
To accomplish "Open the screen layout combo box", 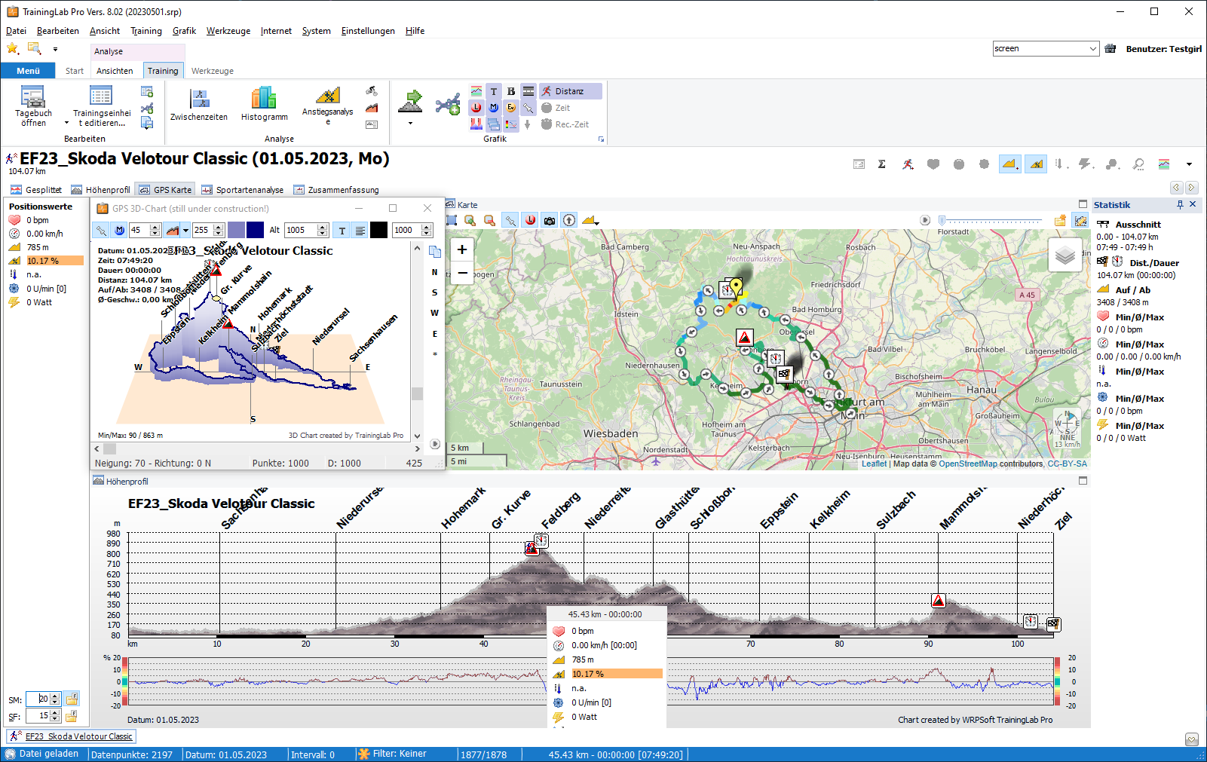I will click(1046, 49).
